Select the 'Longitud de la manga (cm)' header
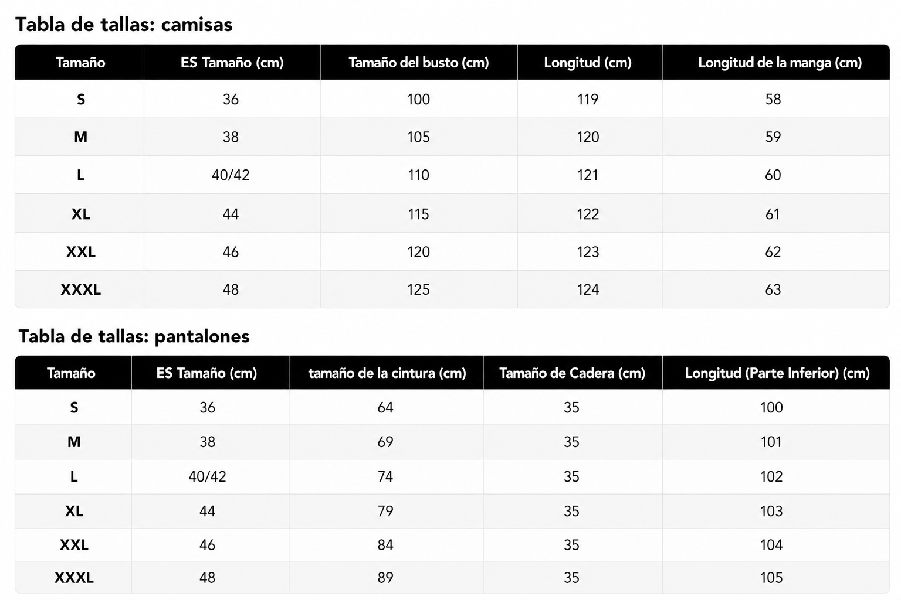The height and width of the screenshot is (600, 901). click(780, 62)
